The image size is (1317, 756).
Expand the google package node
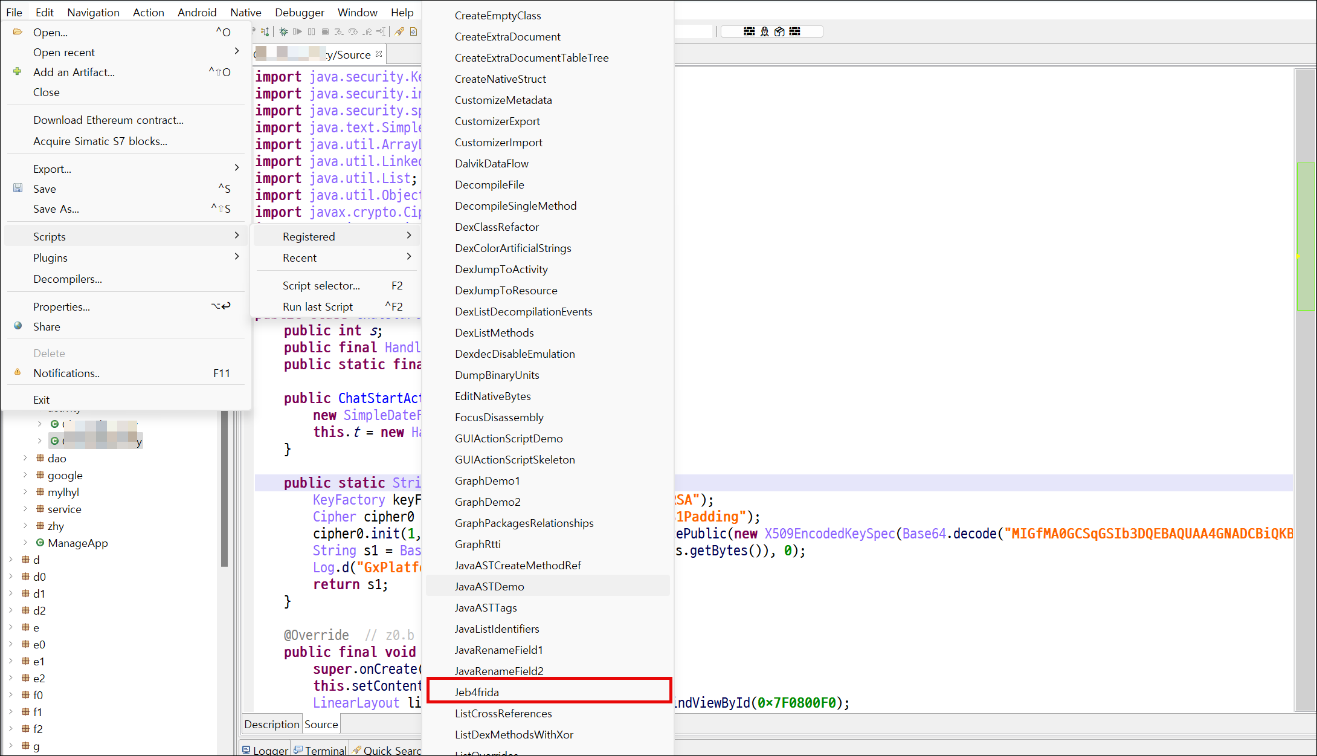click(25, 475)
